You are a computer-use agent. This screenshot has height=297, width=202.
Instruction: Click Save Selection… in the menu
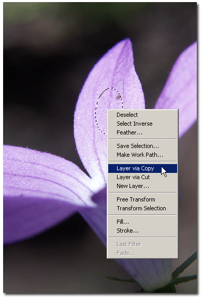(x=142, y=146)
